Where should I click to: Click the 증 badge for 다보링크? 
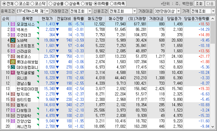[13, 110]
